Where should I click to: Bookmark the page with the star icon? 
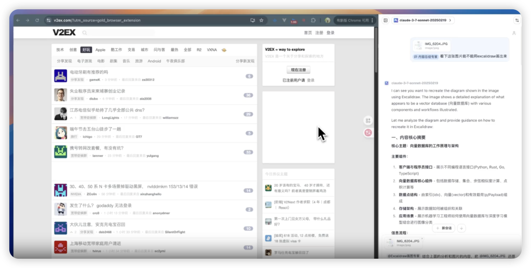click(262, 20)
